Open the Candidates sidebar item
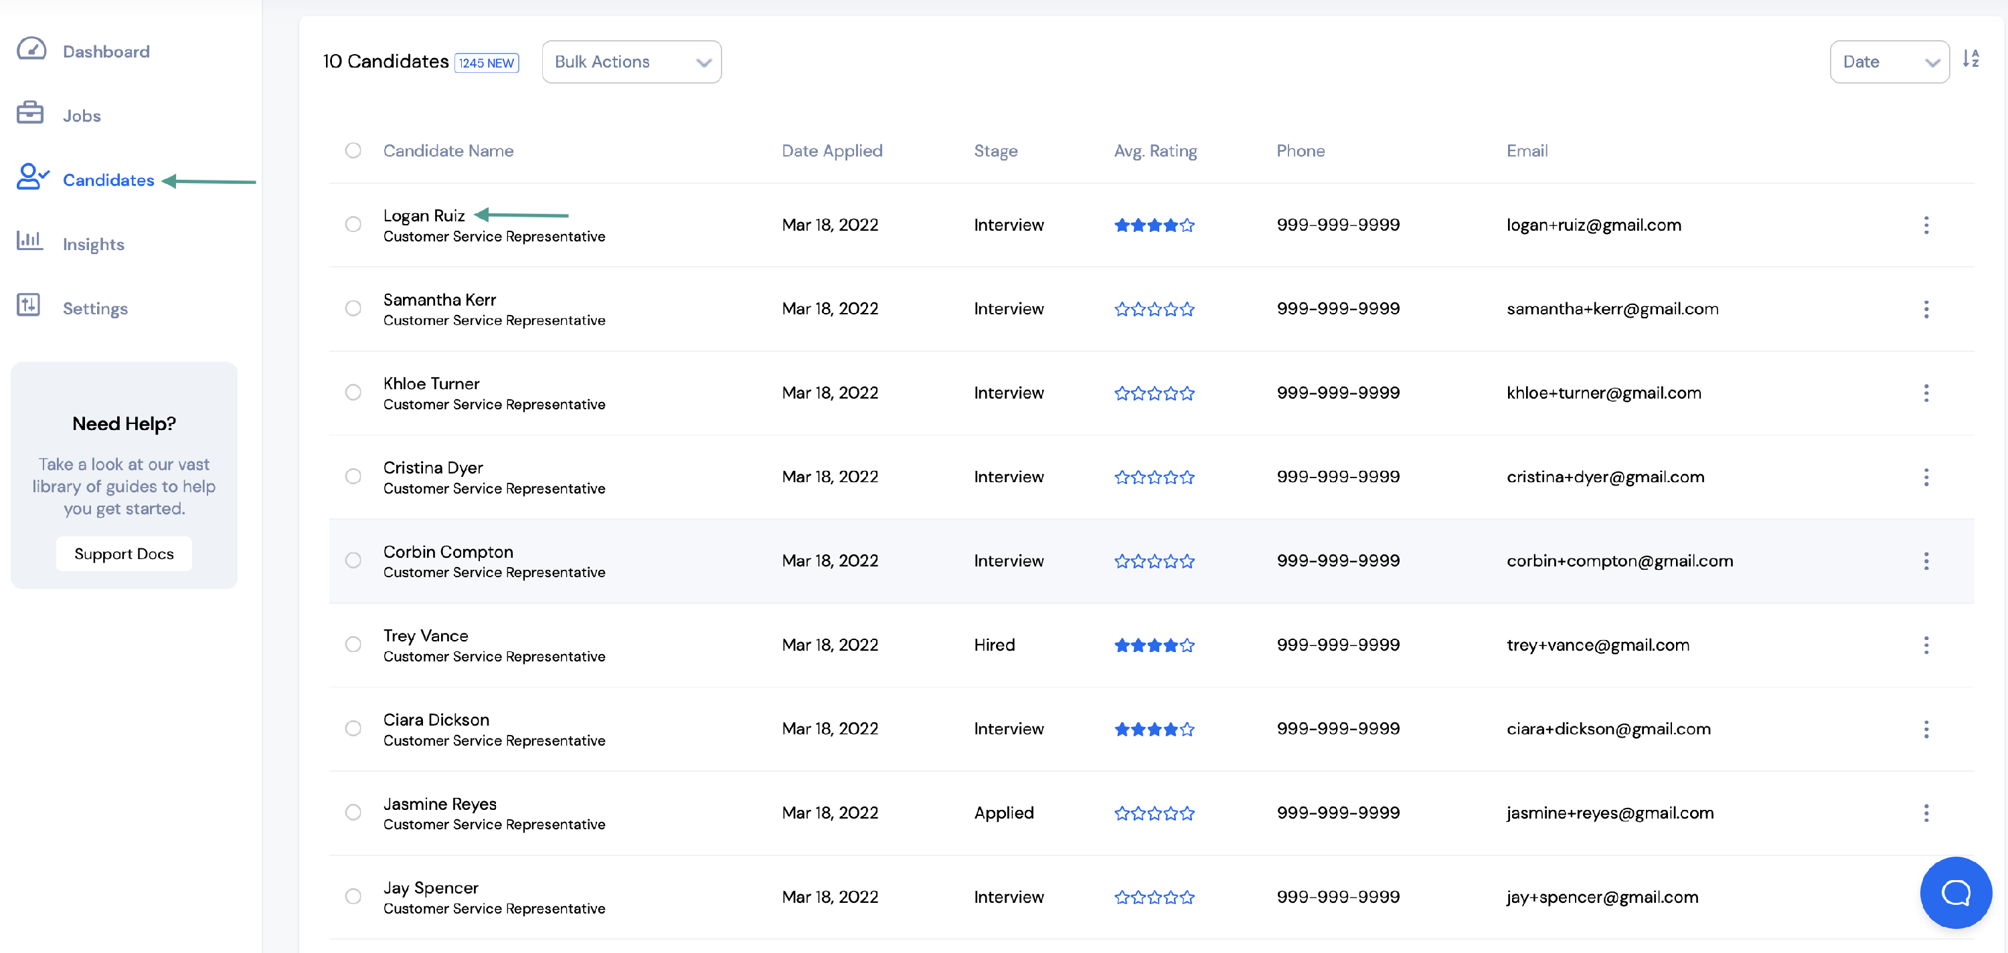2008x953 pixels. [x=108, y=180]
